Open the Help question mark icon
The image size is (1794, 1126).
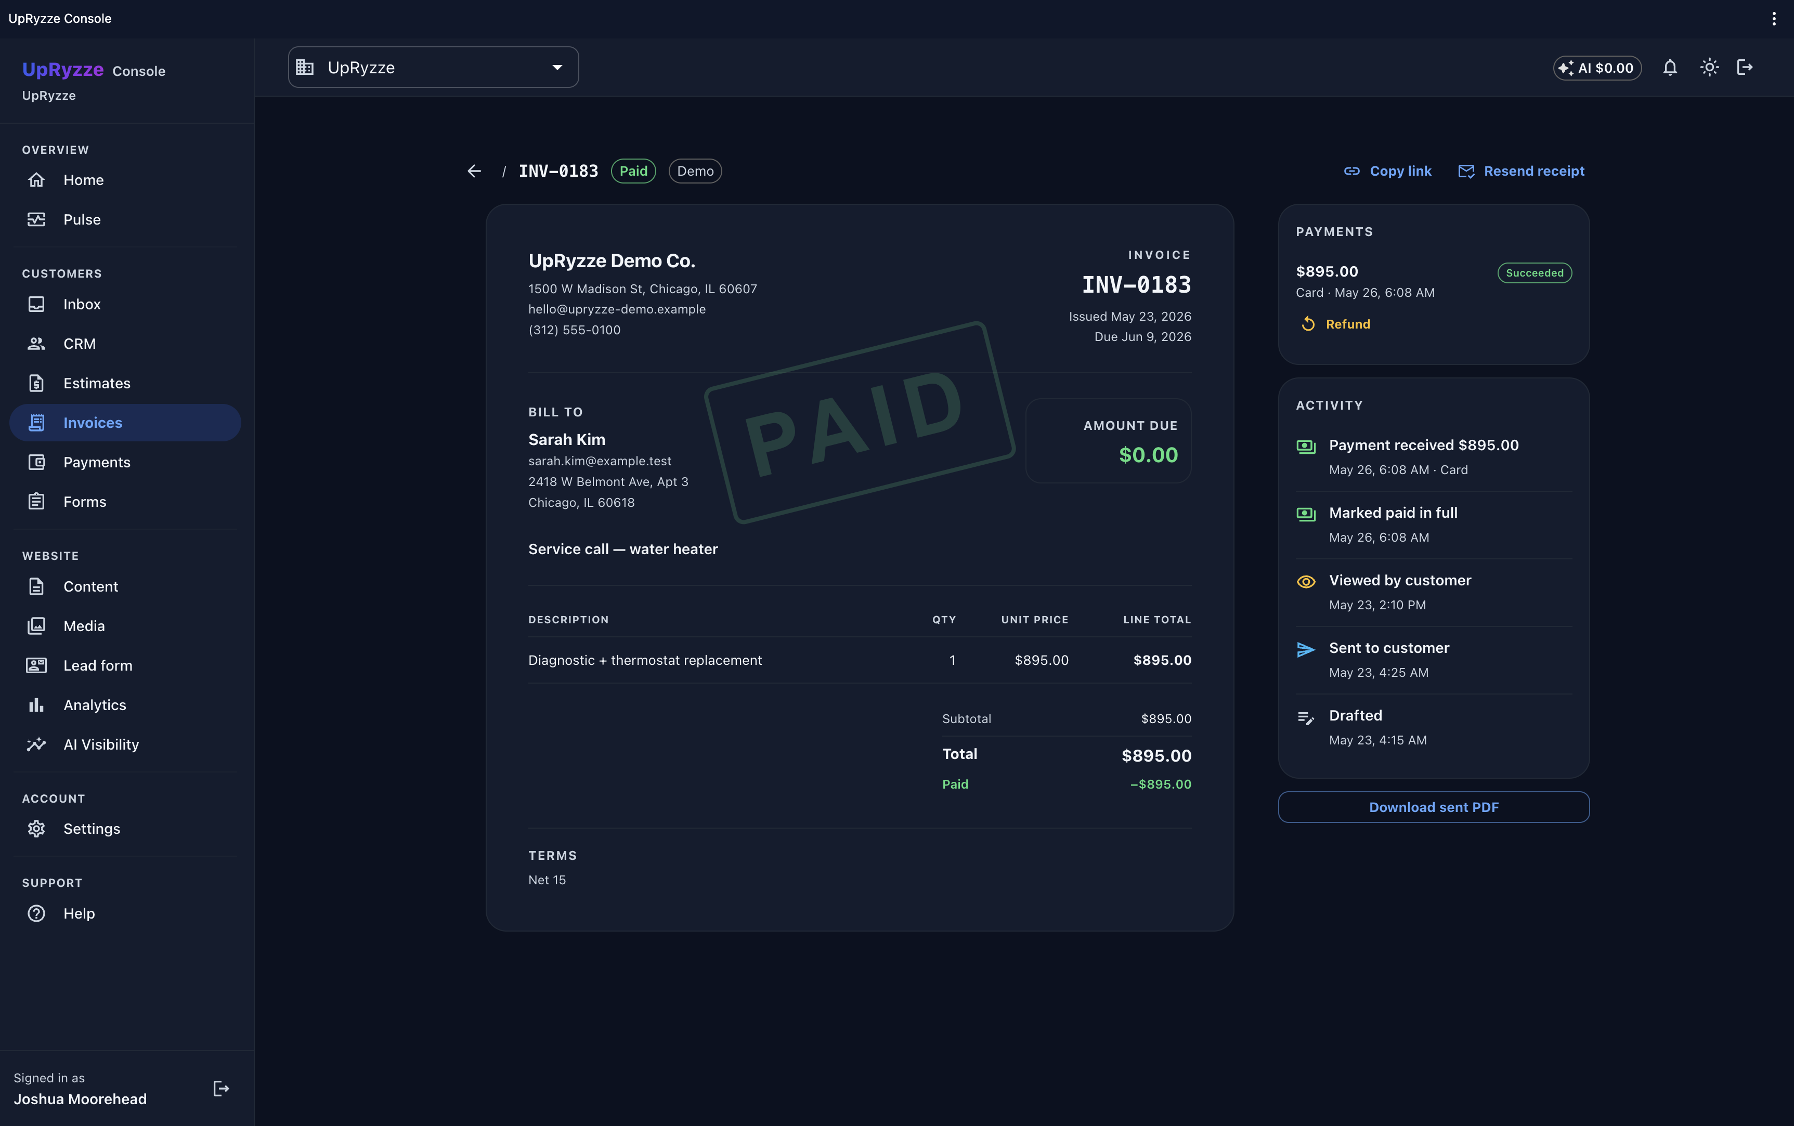(x=36, y=913)
